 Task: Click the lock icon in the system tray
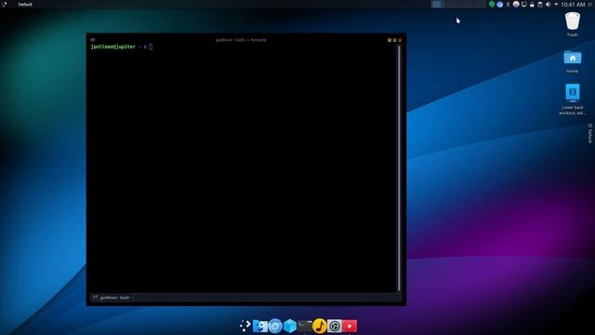pyautogui.click(x=532, y=4)
